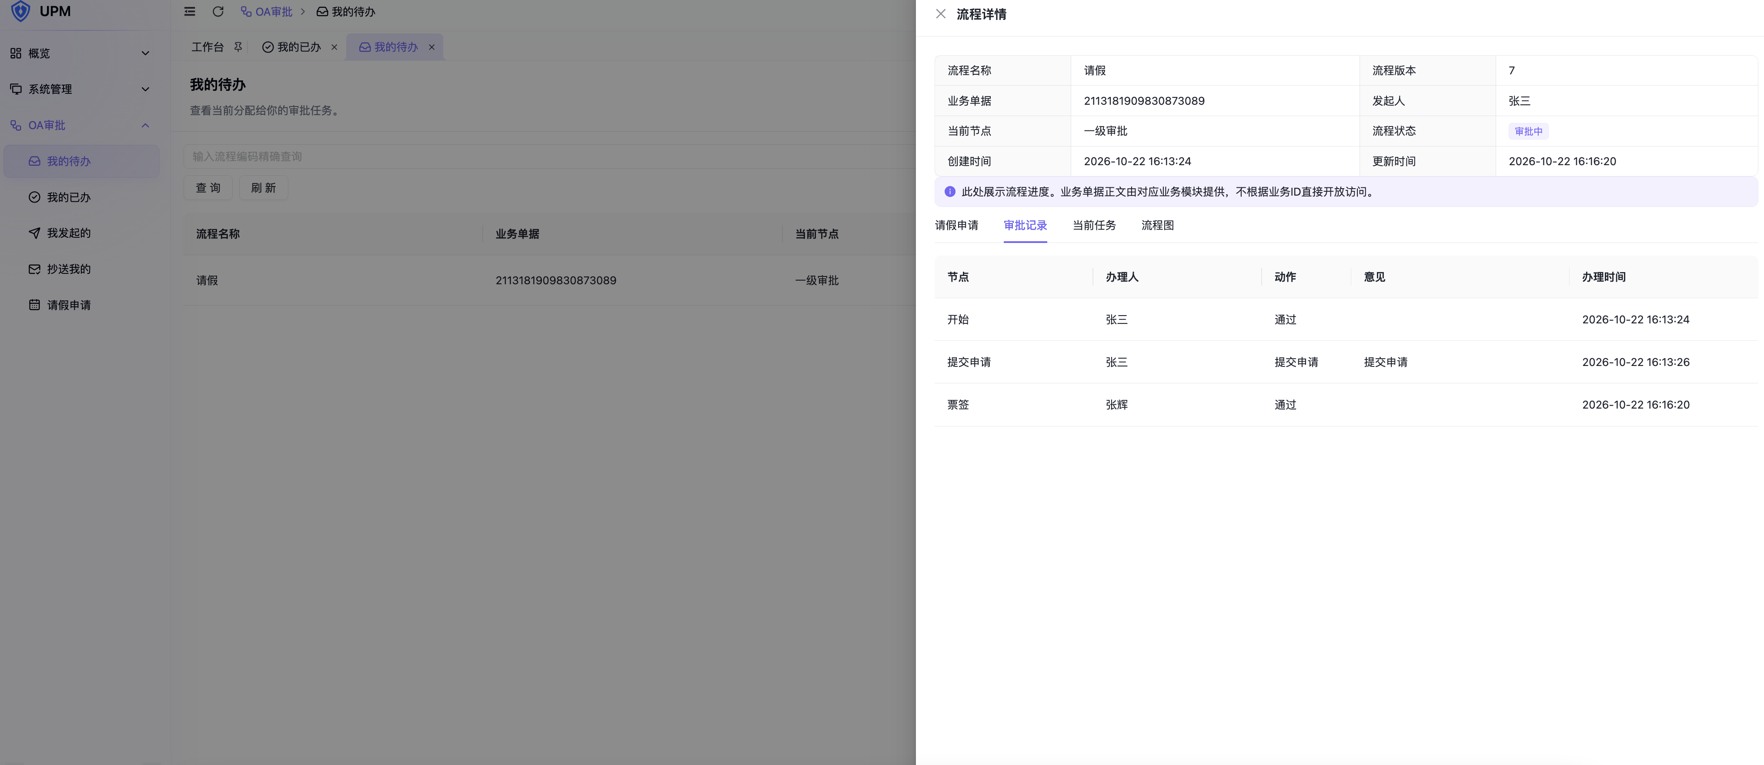
Task: Open 我的待办 in the sidebar
Action: pyautogui.click(x=81, y=162)
